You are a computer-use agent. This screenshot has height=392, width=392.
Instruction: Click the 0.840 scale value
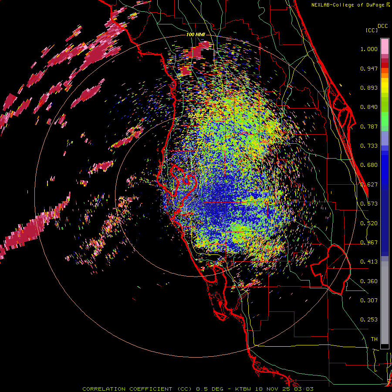click(x=369, y=107)
